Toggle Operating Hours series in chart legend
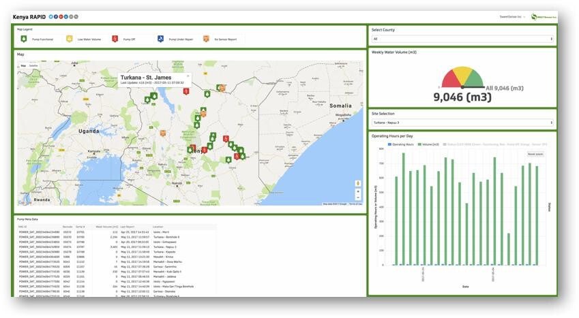The image size is (579, 318). pyautogui.click(x=400, y=144)
